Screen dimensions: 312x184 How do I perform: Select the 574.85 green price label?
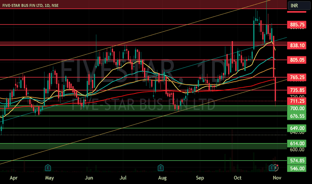pyautogui.click(x=297, y=161)
